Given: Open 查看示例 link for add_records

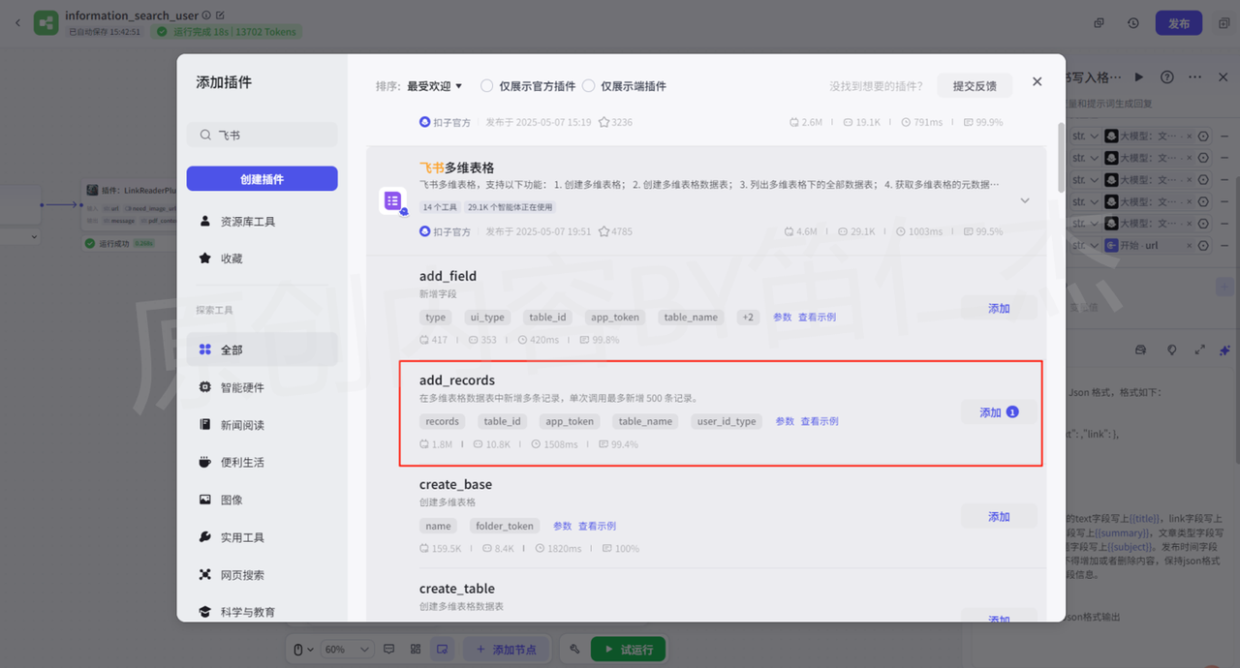Looking at the screenshot, I should pos(820,422).
